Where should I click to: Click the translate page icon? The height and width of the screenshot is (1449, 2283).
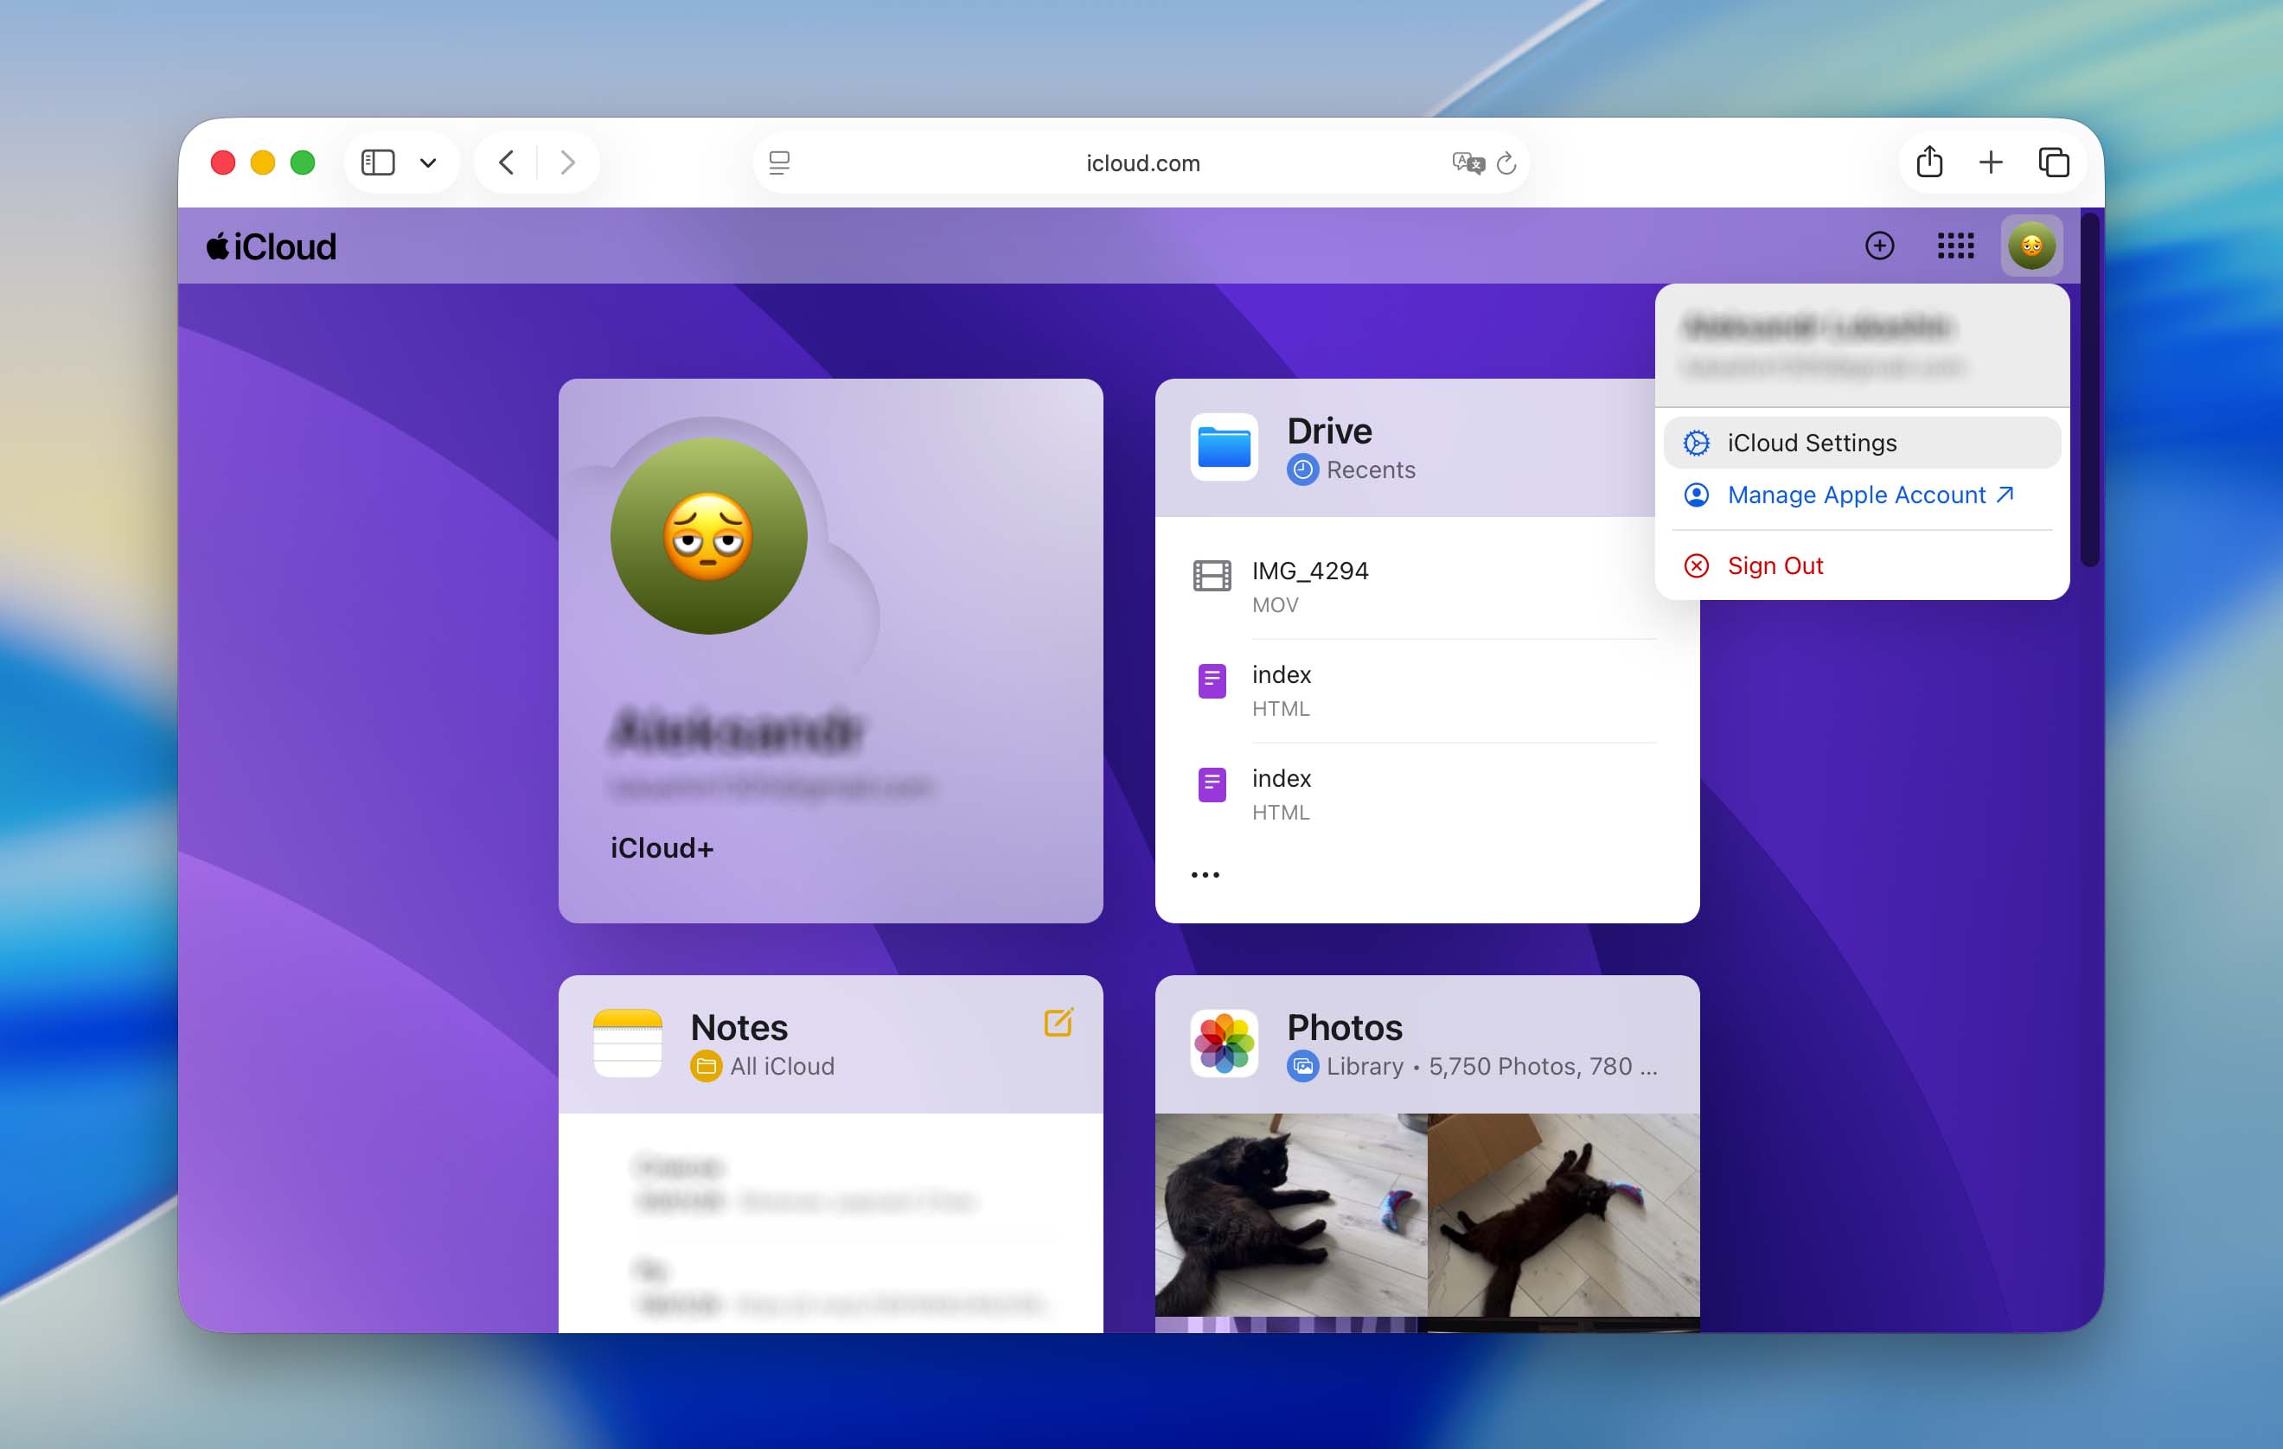point(1467,163)
